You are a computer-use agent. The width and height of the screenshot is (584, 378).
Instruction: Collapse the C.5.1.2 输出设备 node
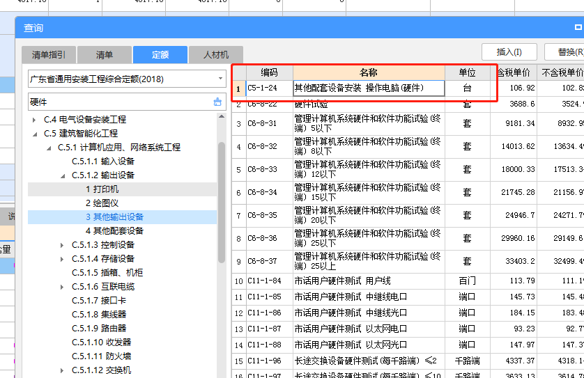point(63,175)
